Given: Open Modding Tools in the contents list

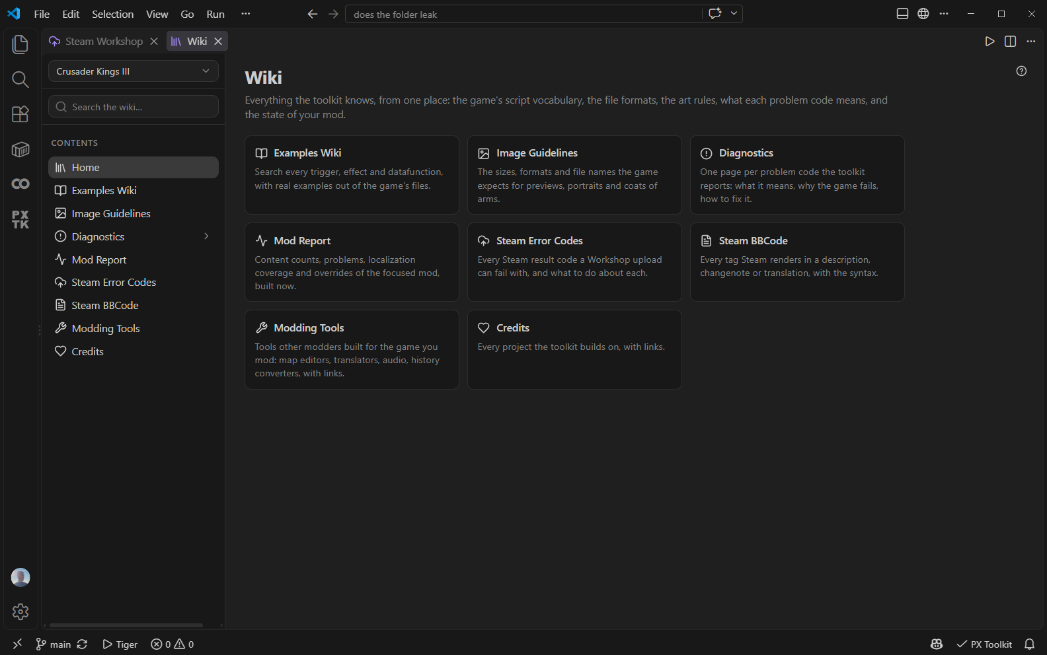Looking at the screenshot, I should click(134, 328).
